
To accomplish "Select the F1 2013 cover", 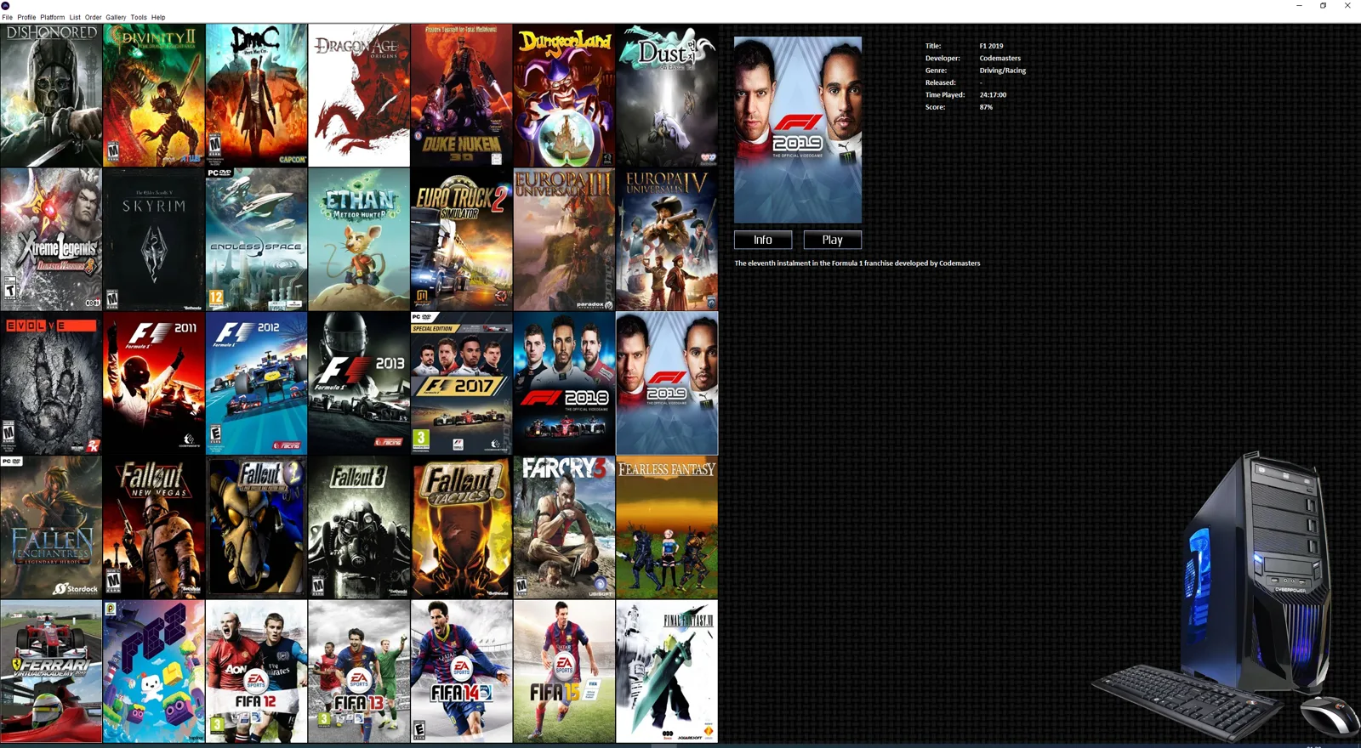I will click(x=359, y=383).
